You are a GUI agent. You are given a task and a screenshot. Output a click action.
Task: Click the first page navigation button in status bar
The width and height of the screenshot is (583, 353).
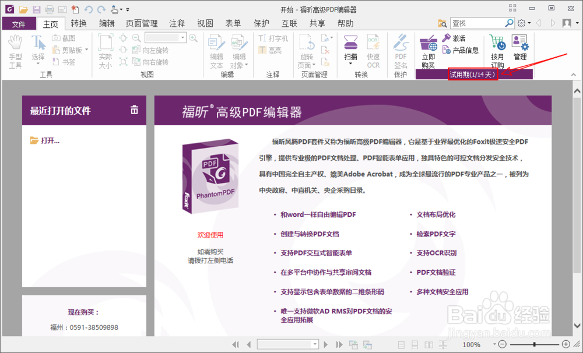[236, 344]
